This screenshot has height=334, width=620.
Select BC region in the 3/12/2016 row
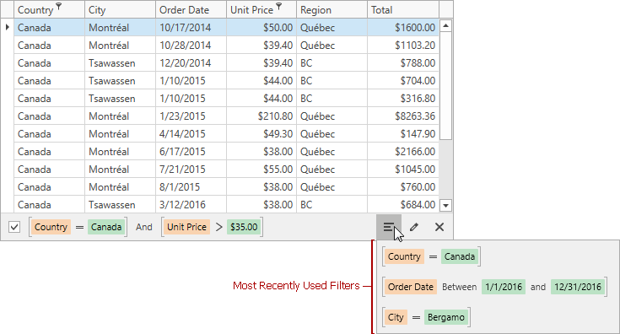[332, 205]
